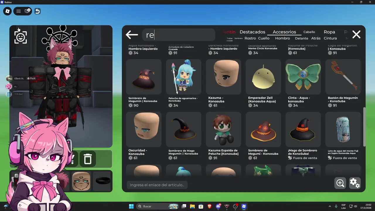
Task: Open the hamburger menu at top left
Action: [18, 11]
